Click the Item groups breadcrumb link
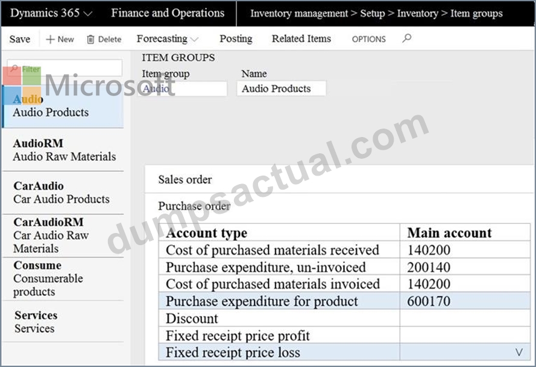The image size is (536, 367). pyautogui.click(x=476, y=13)
